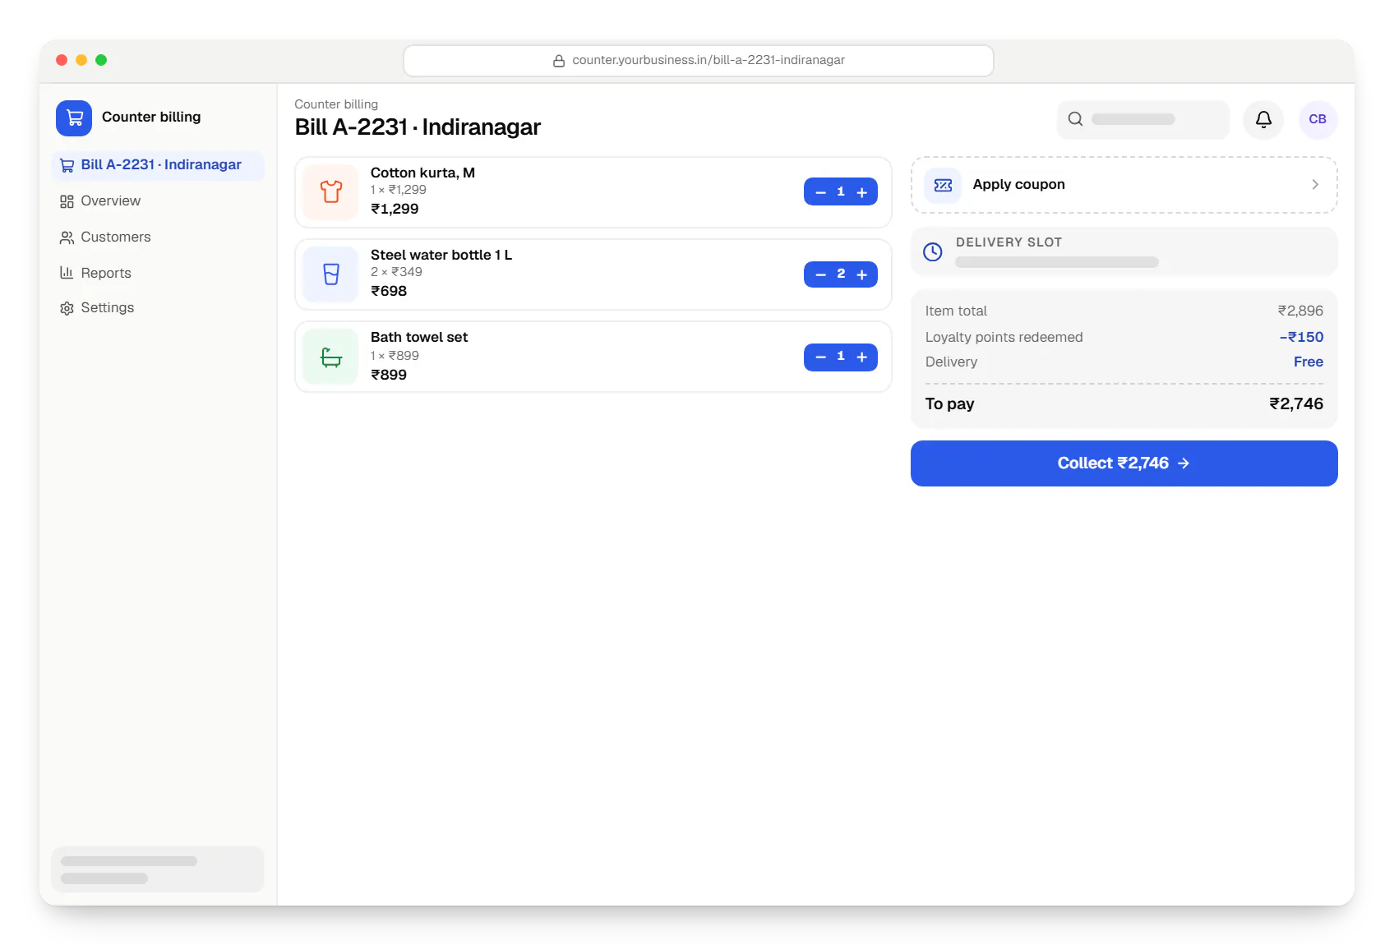Expand Apply coupon chevron
The image size is (1394, 945).
[x=1315, y=185]
